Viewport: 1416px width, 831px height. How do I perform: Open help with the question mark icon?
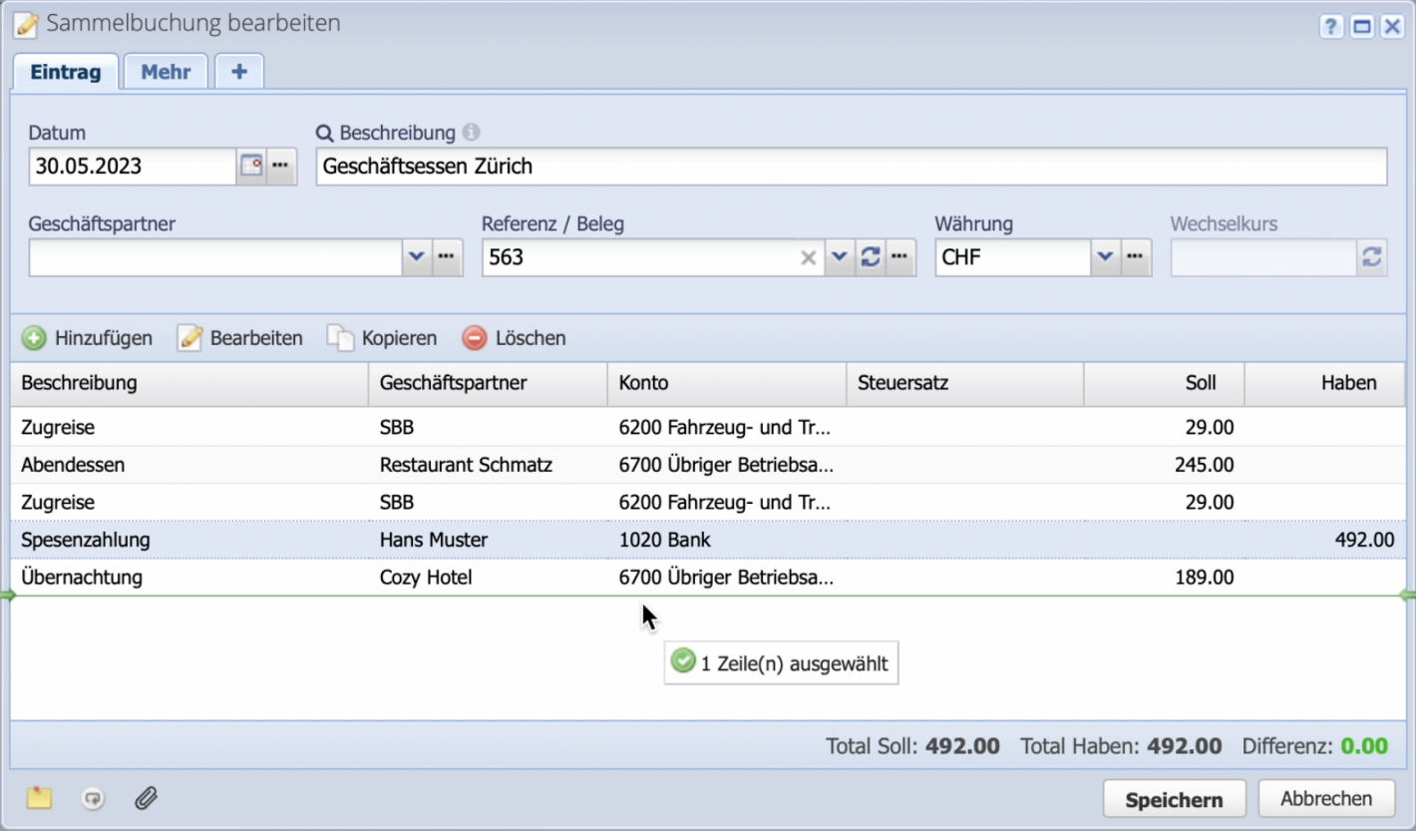(x=1331, y=26)
